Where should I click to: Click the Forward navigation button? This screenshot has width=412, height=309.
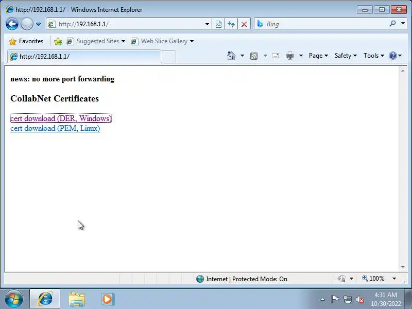click(27, 24)
